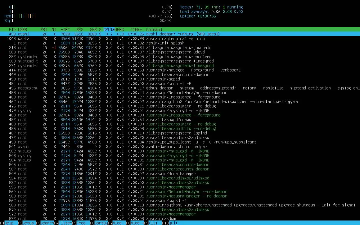Sort by the TIME+ column header
The image size is (360, 225).
coord(136,30)
